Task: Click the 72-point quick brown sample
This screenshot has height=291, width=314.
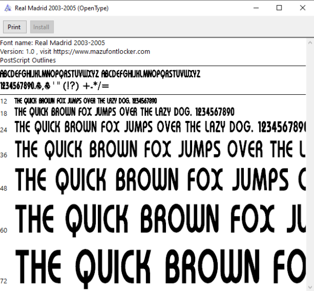Action: coord(161,268)
